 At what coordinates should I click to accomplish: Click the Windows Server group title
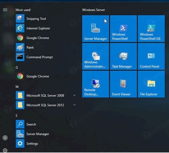(x=94, y=10)
